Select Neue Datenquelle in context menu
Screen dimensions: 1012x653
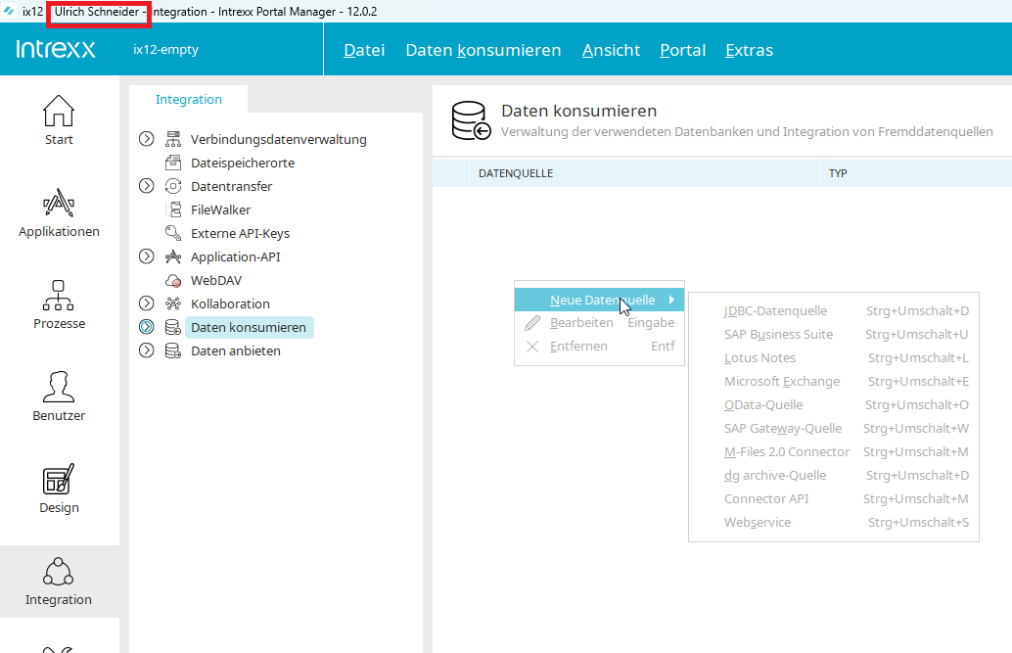point(601,300)
